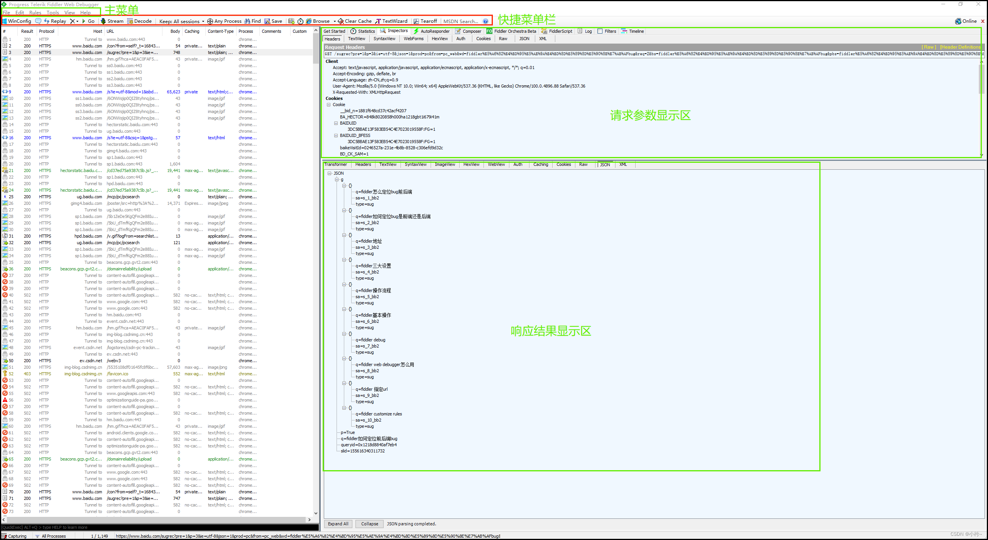This screenshot has height=540, width=988.
Task: Tick the Filters tab checkbox
Action: [x=600, y=31]
